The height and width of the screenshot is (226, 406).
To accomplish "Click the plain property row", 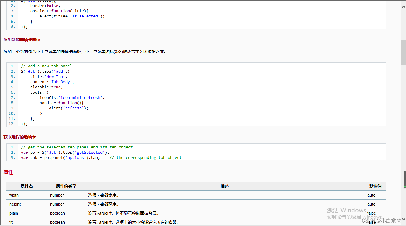I will tap(13, 213).
